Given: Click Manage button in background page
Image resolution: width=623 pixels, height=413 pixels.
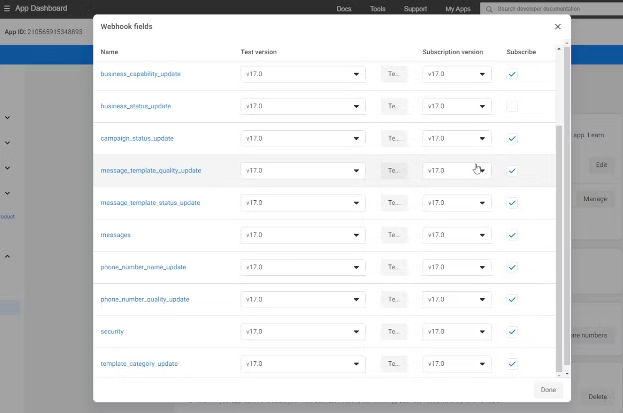Looking at the screenshot, I should coord(595,199).
